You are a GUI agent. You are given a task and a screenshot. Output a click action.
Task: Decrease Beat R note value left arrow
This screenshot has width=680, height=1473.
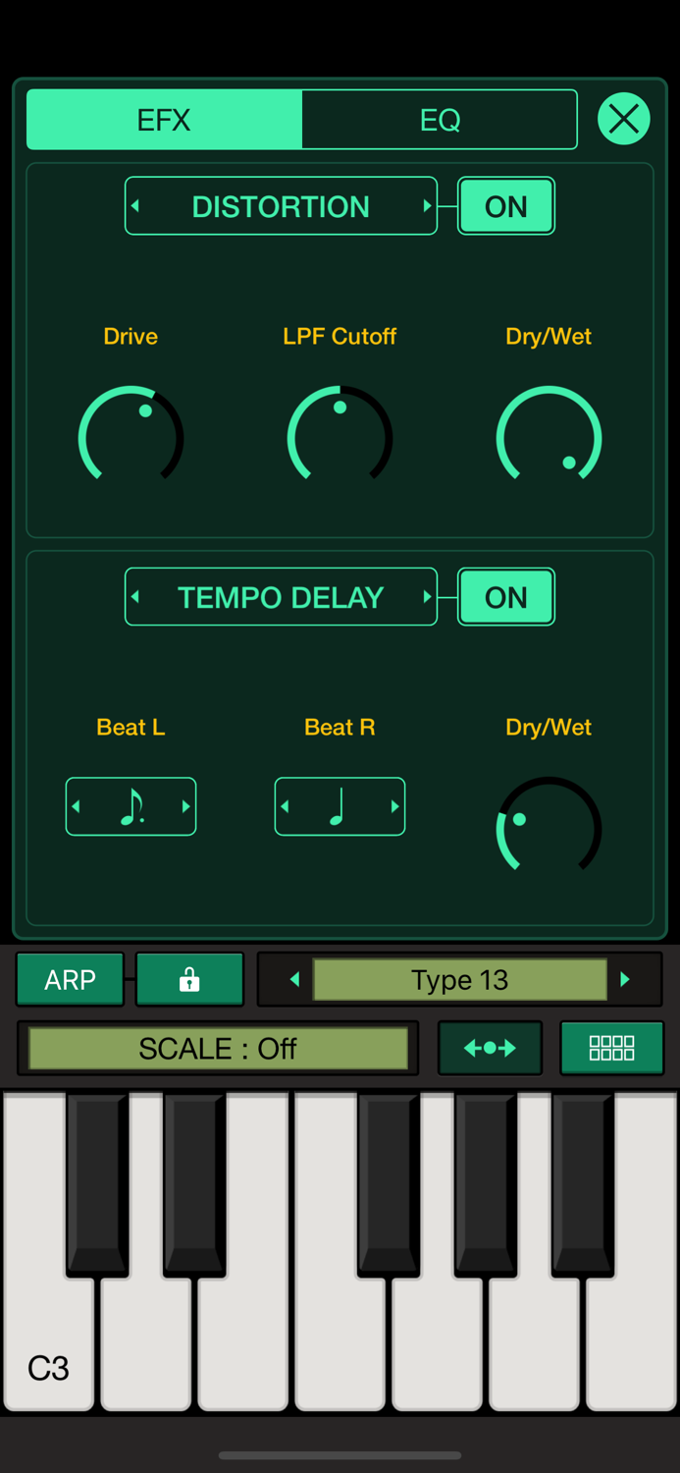point(285,806)
